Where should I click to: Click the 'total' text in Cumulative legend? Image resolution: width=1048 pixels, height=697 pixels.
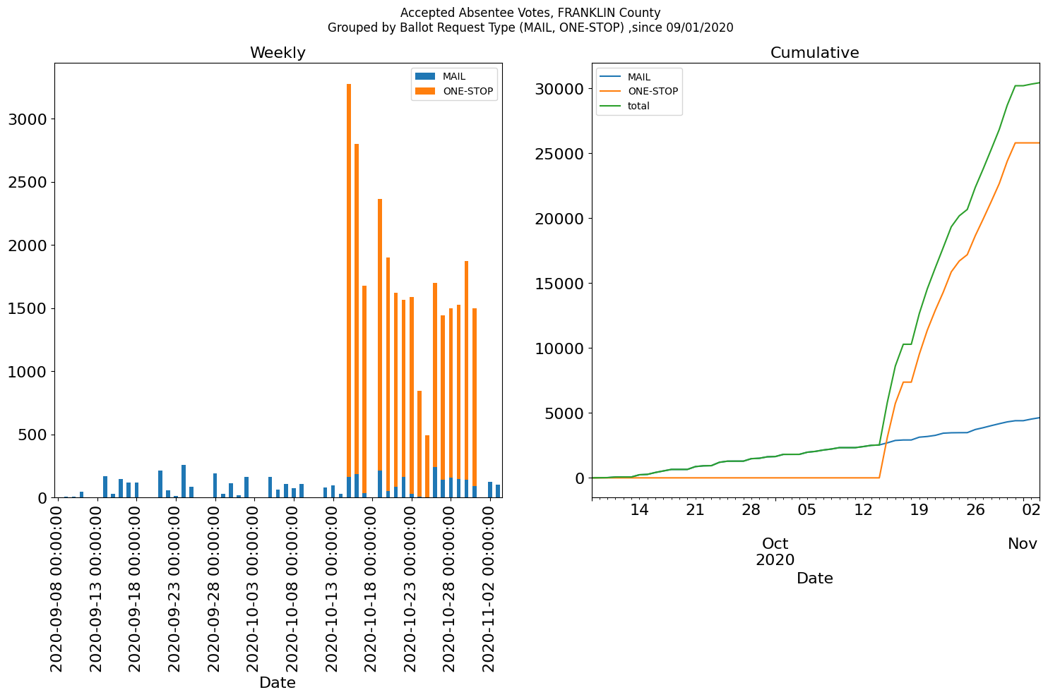pyautogui.click(x=638, y=107)
